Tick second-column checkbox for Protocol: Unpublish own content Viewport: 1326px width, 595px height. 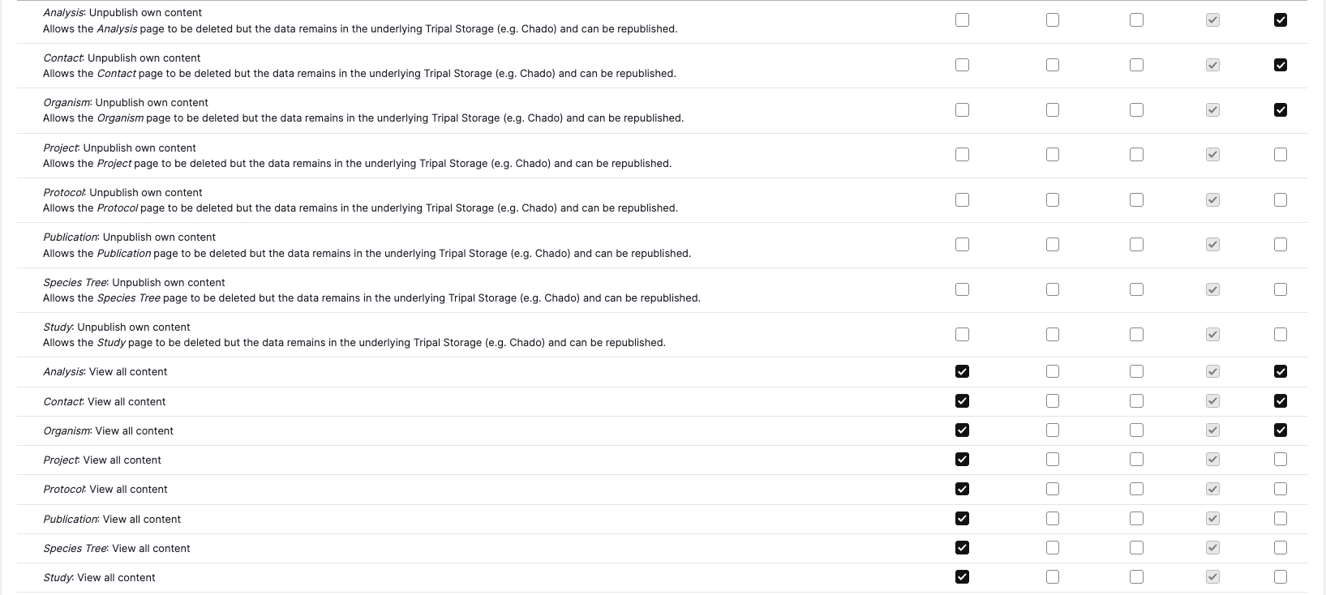tap(1052, 199)
